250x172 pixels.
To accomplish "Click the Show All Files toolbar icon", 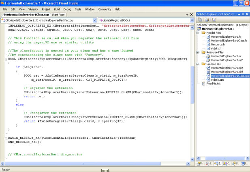I will (x=206, y=19).
